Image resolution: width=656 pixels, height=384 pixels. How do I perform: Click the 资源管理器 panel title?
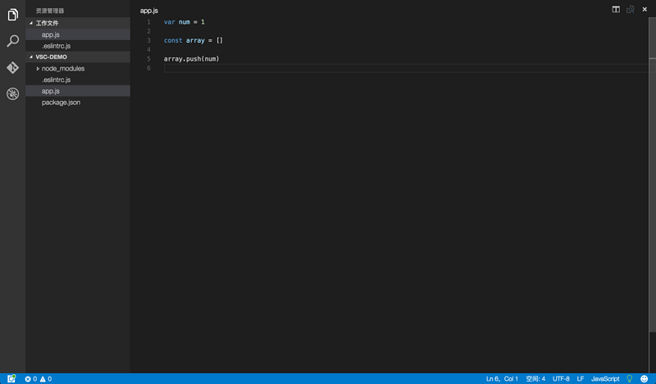tap(50, 11)
